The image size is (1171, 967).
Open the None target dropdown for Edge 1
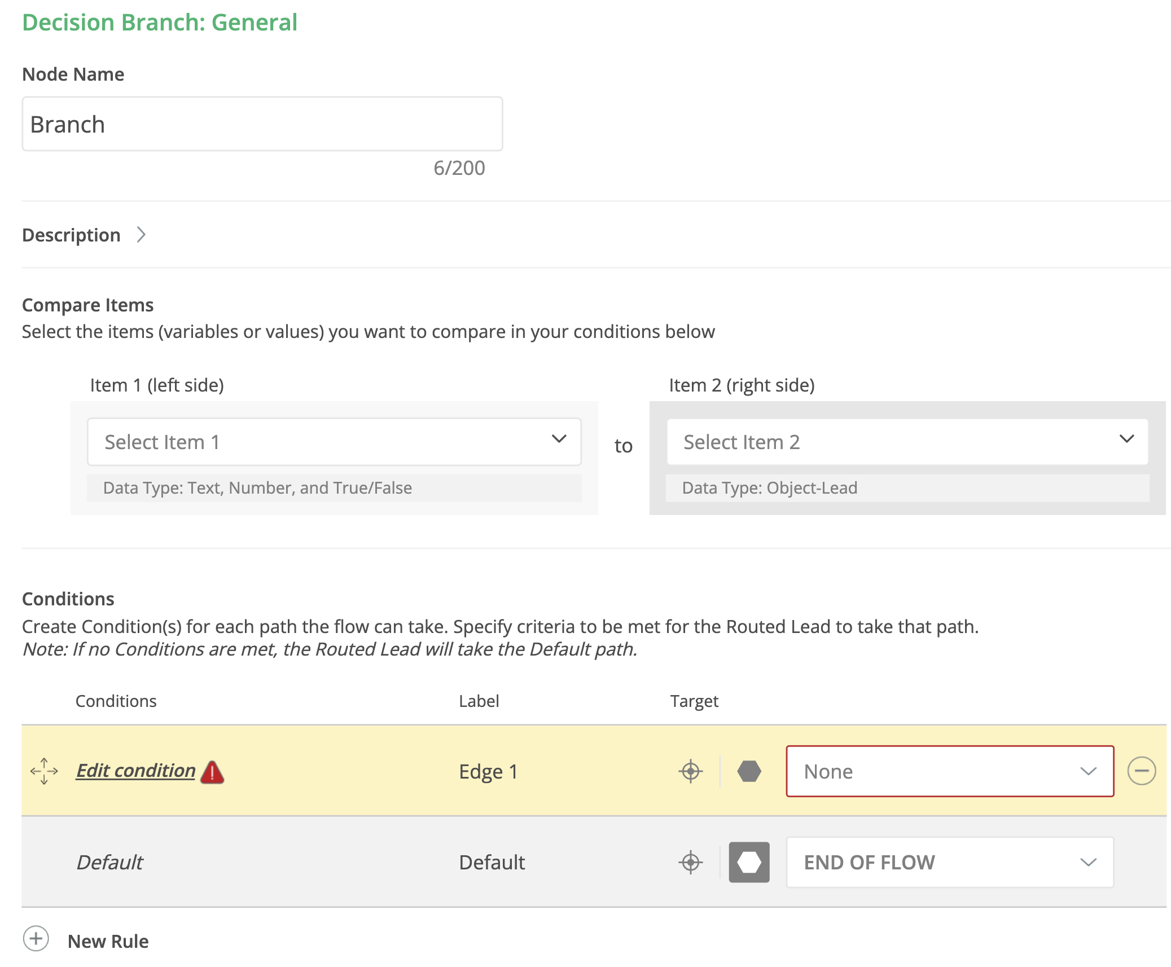point(949,771)
